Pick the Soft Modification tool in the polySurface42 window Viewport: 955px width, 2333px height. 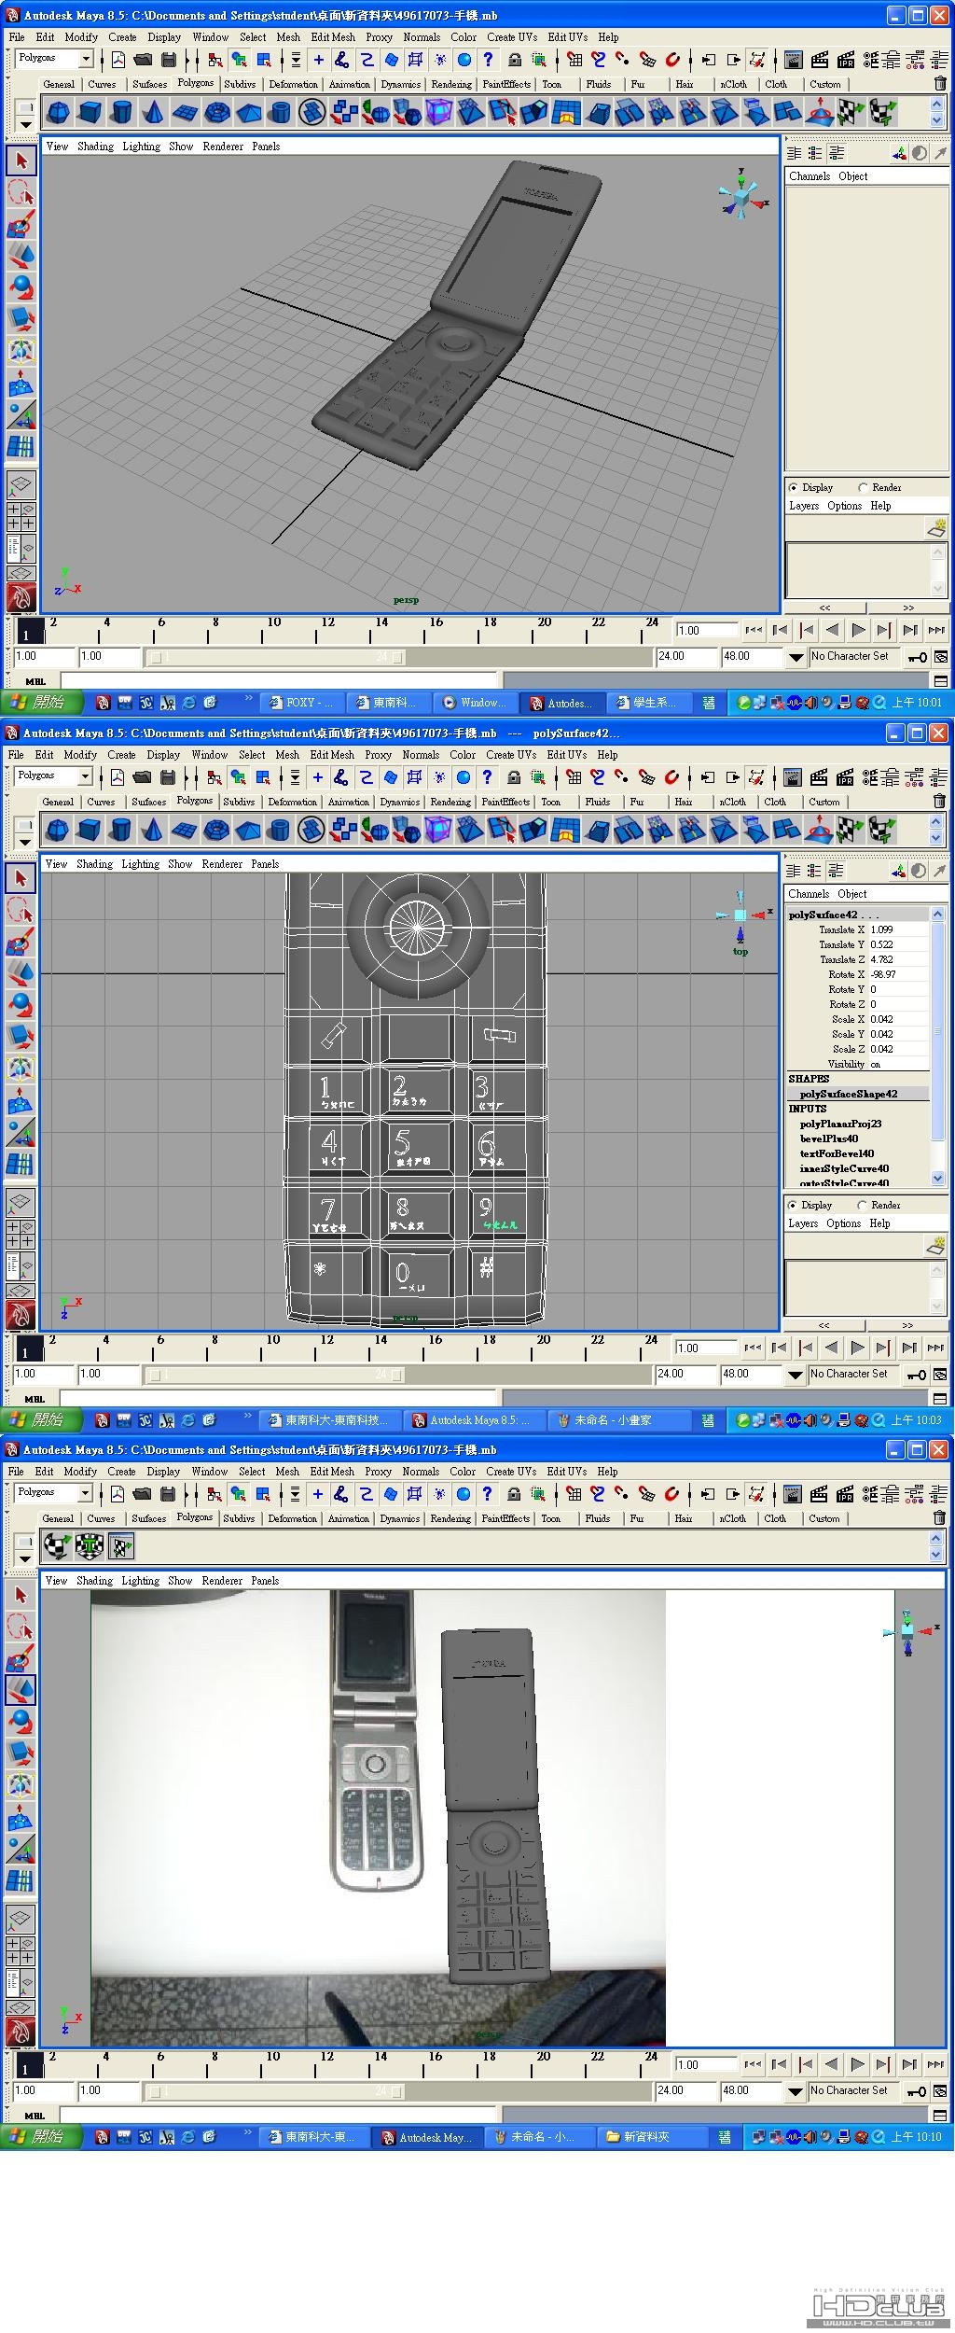click(21, 1100)
